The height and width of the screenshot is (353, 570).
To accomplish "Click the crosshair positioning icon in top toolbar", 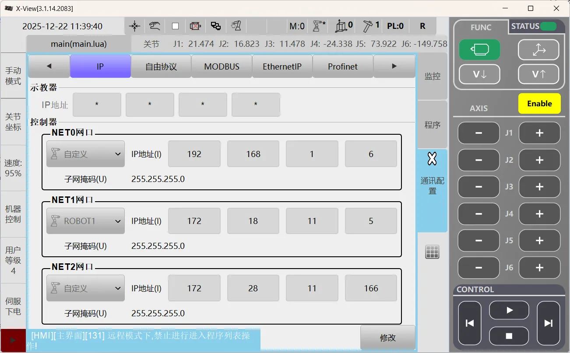I will point(134,26).
